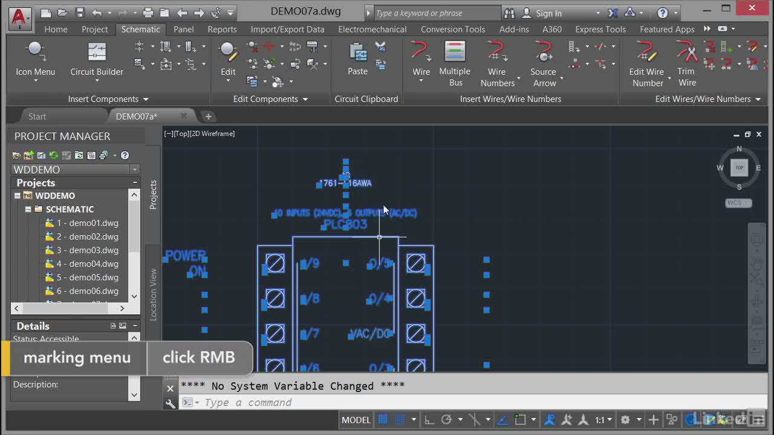Switch to the Home ribbon tab
Screen dimensions: 774x435
[x=56, y=29]
